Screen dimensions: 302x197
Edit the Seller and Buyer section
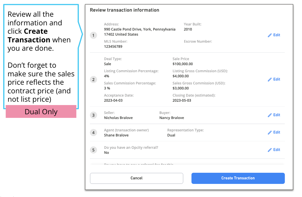(x=274, y=115)
